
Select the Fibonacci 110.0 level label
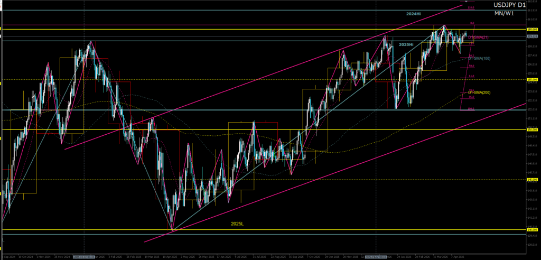coord(470,8)
